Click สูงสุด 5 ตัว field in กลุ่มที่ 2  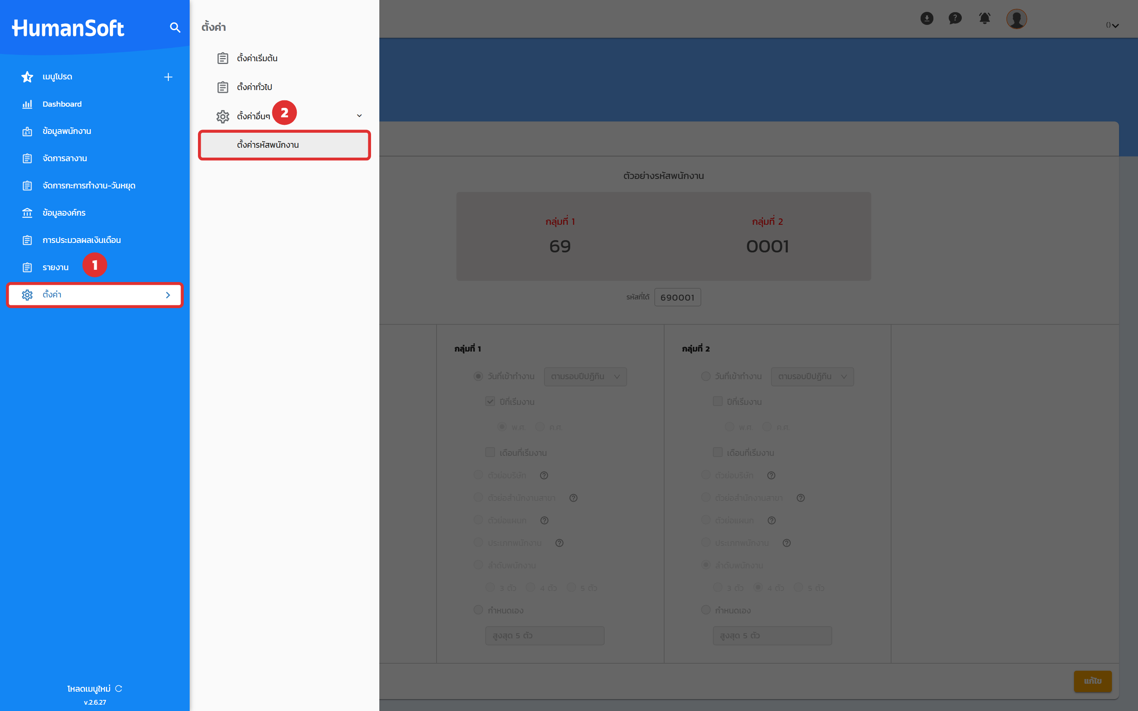772,636
